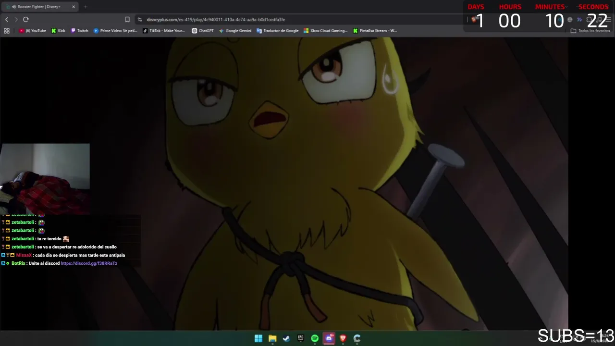
Task: Bookmark this page with the bookmark icon
Action: coord(127,19)
